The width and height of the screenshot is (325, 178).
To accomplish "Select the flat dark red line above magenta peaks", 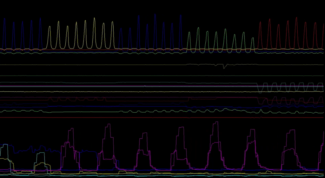I will tap(127, 117).
